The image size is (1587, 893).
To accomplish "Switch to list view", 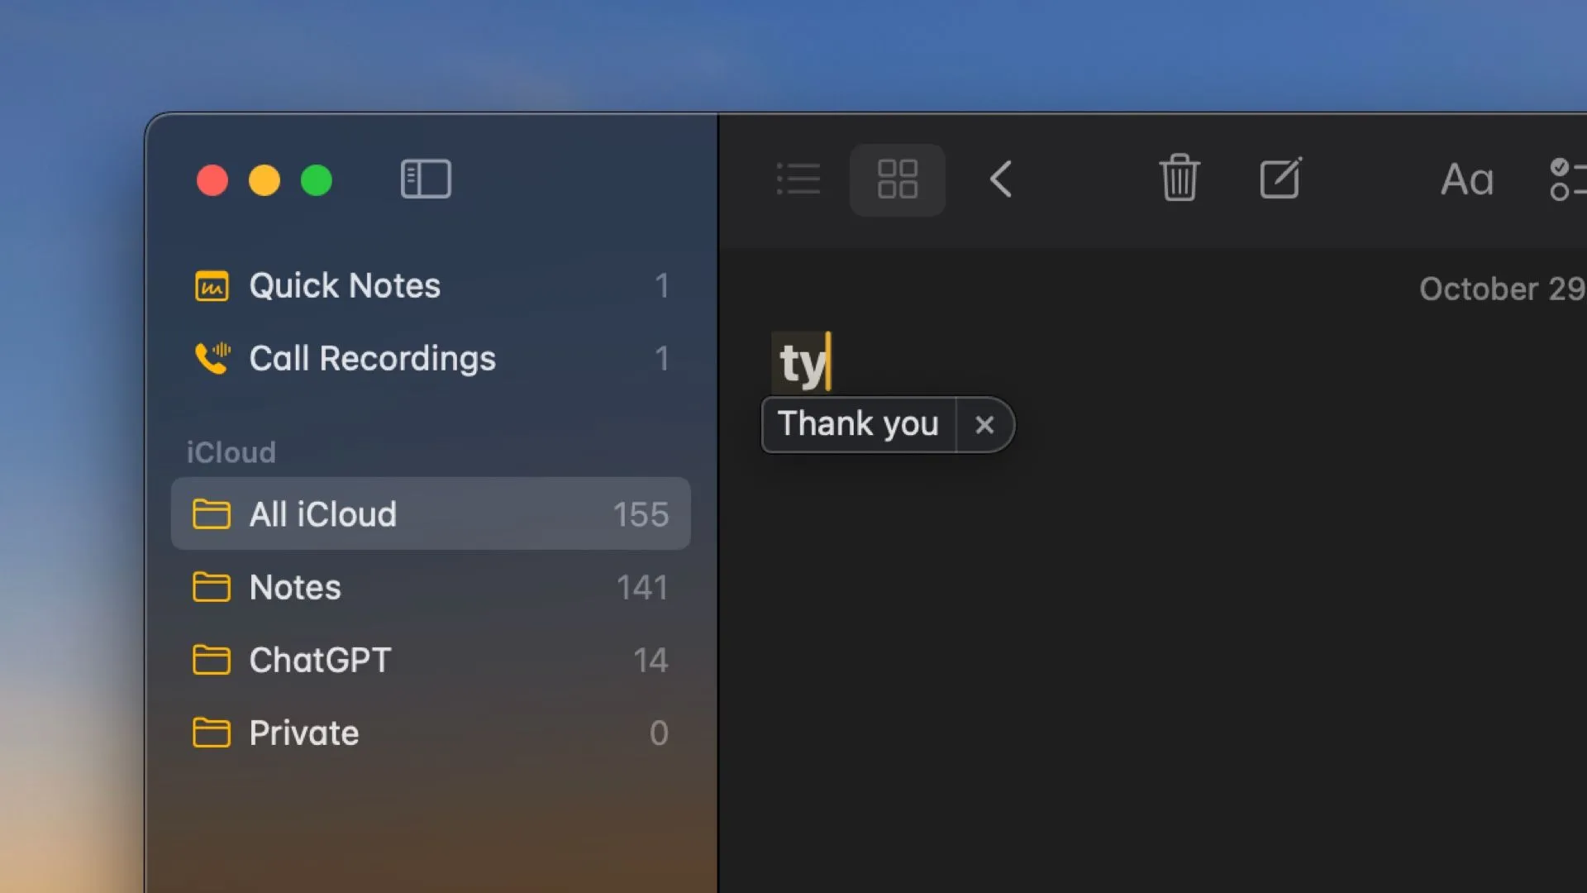I will [798, 179].
